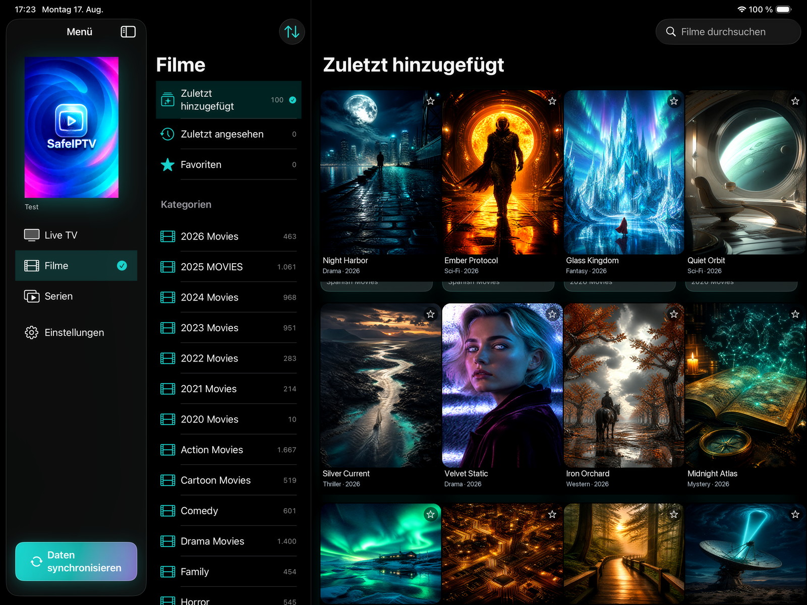Open the Iron Orchard movie poster

[624, 386]
